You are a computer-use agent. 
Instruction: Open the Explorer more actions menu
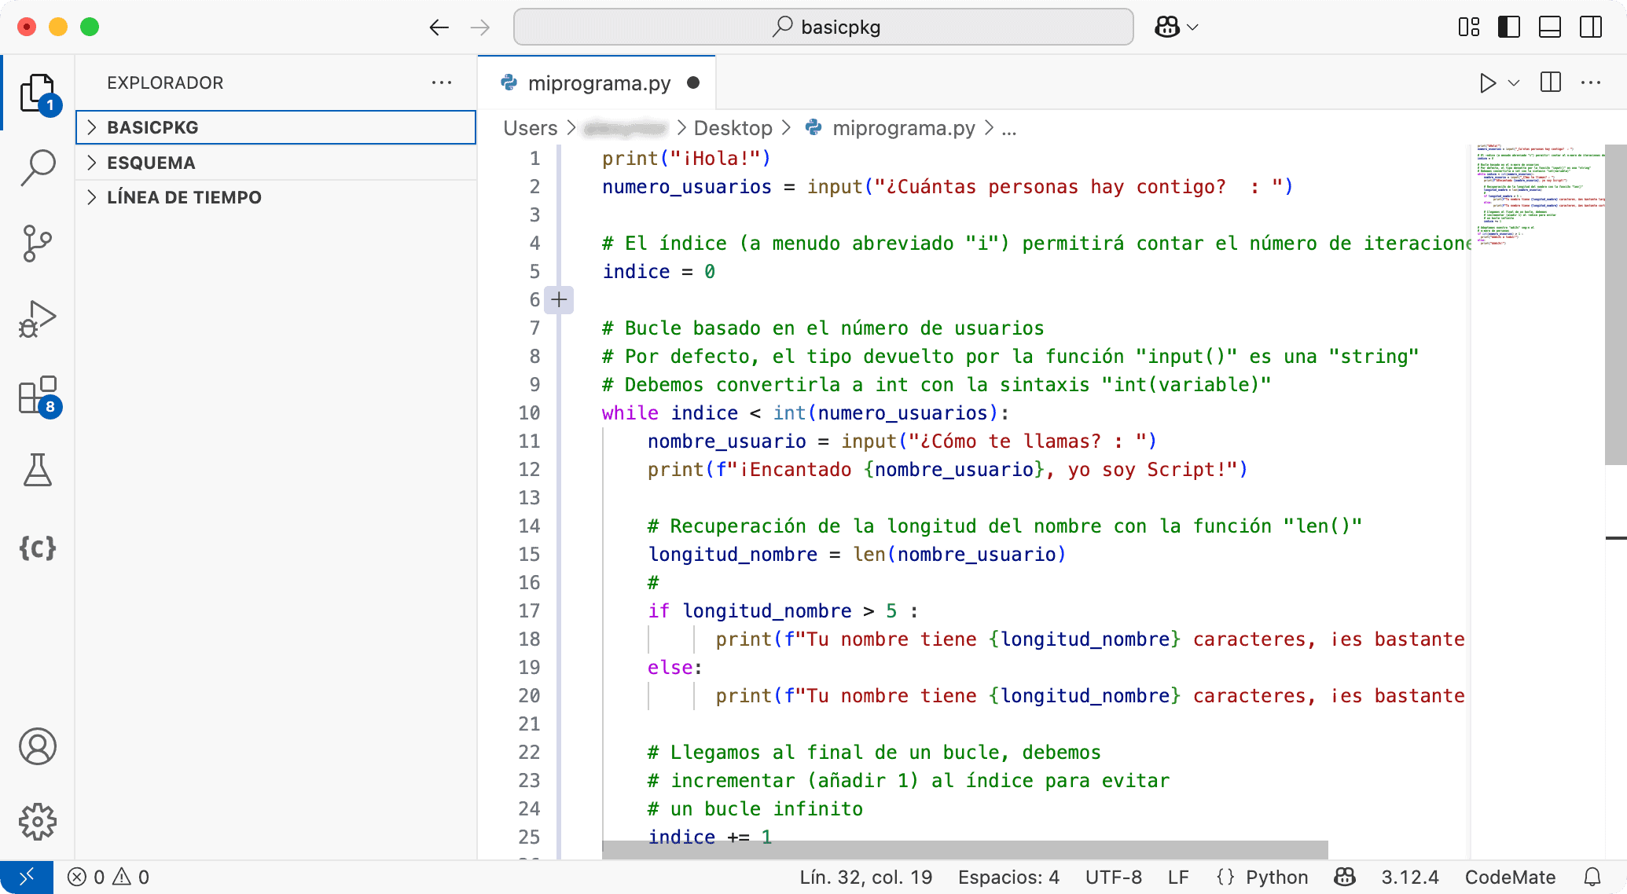[x=443, y=82]
